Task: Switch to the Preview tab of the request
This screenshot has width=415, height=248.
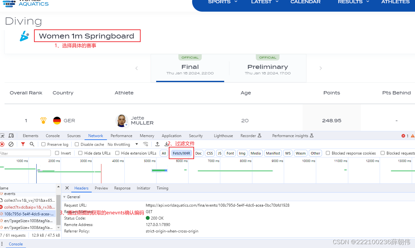Action: 101,188
